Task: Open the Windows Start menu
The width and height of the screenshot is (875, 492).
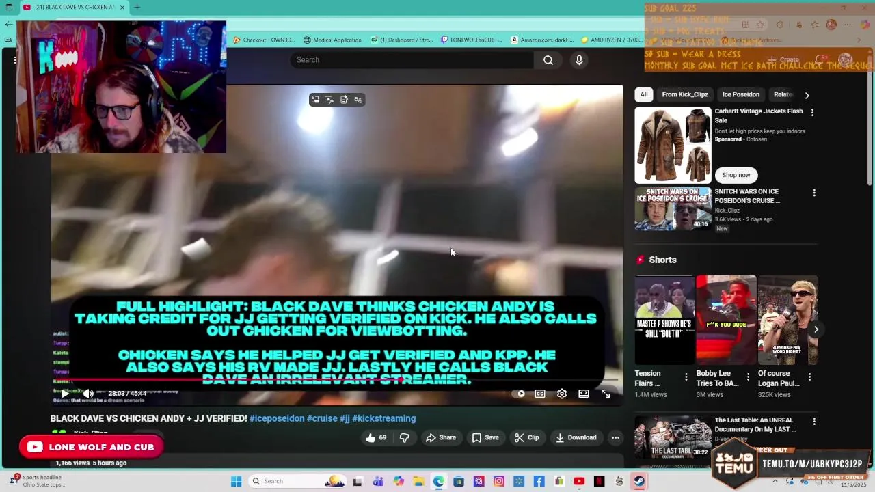Action: pyautogui.click(x=236, y=481)
